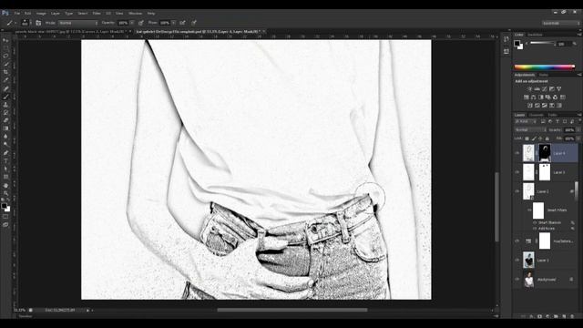Open layer Fill arrow in Layers panel
The image size is (583, 328).
point(578,138)
